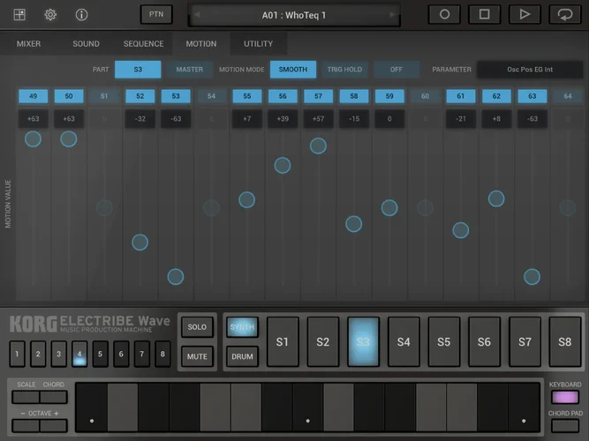This screenshot has height=441, width=589.
Task: Click the layout grid icon
Action: click(x=19, y=15)
